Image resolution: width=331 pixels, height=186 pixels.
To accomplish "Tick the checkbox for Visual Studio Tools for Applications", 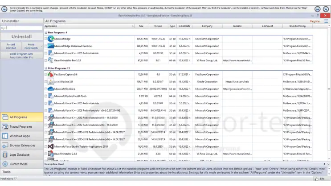I will 46,146.
